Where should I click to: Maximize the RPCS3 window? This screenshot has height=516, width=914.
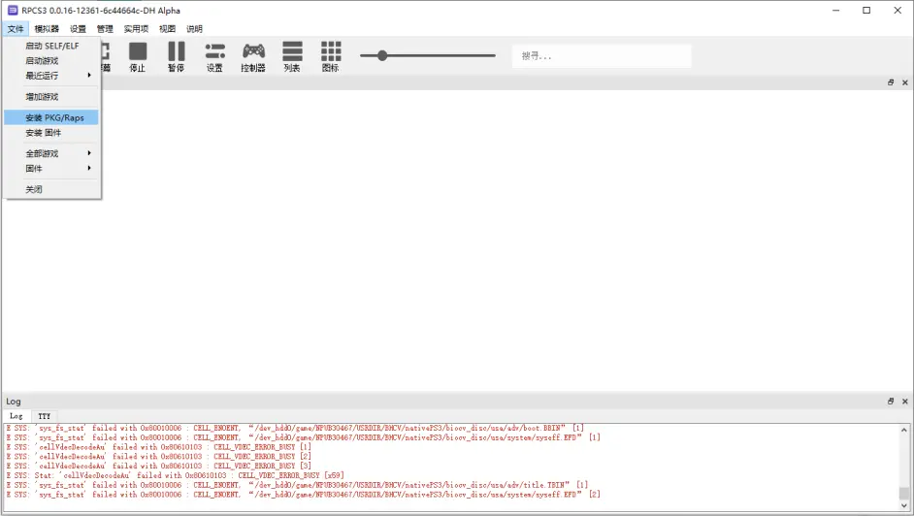click(x=866, y=11)
